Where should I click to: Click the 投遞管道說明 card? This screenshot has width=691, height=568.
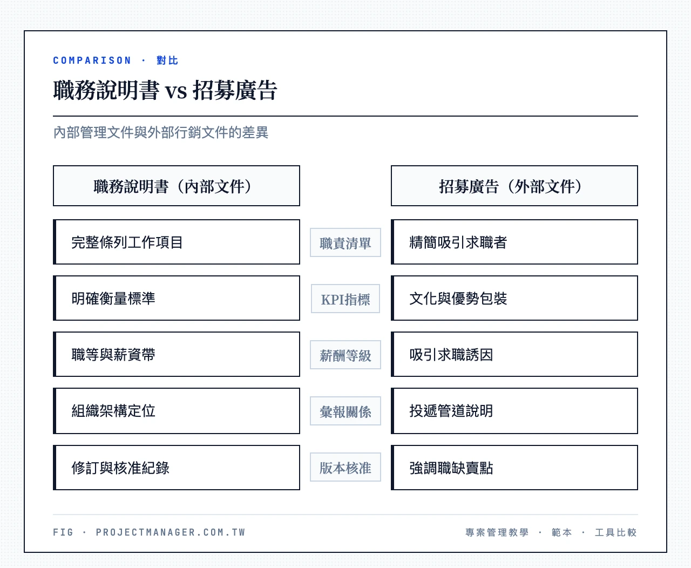pyautogui.click(x=514, y=411)
